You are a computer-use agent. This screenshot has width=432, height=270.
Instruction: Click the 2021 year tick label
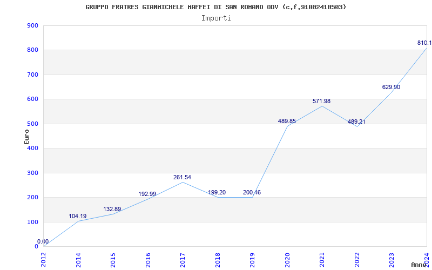(322, 259)
